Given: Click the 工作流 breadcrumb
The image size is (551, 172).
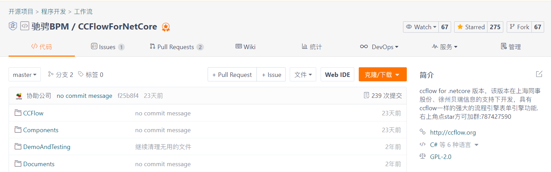Looking at the screenshot, I should point(83,11).
